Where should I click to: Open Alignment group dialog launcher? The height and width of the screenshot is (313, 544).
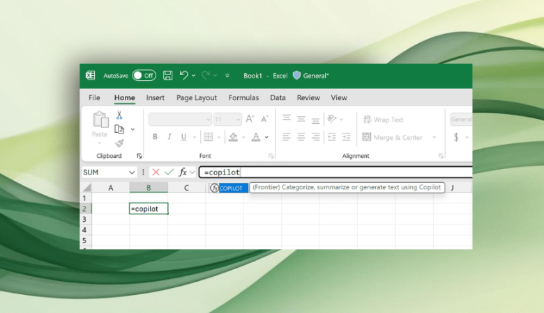pos(441,156)
